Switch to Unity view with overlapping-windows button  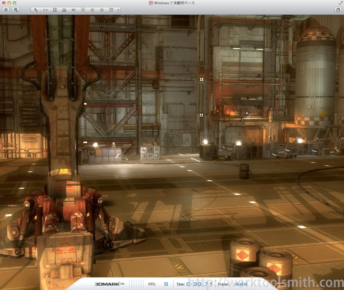pos(338,10)
